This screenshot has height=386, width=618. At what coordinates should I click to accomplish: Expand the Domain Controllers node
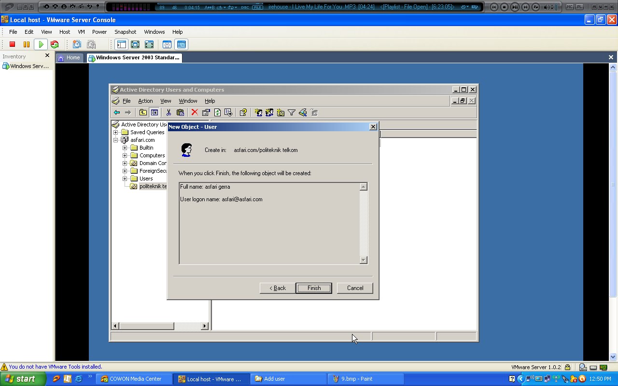pyautogui.click(x=125, y=163)
